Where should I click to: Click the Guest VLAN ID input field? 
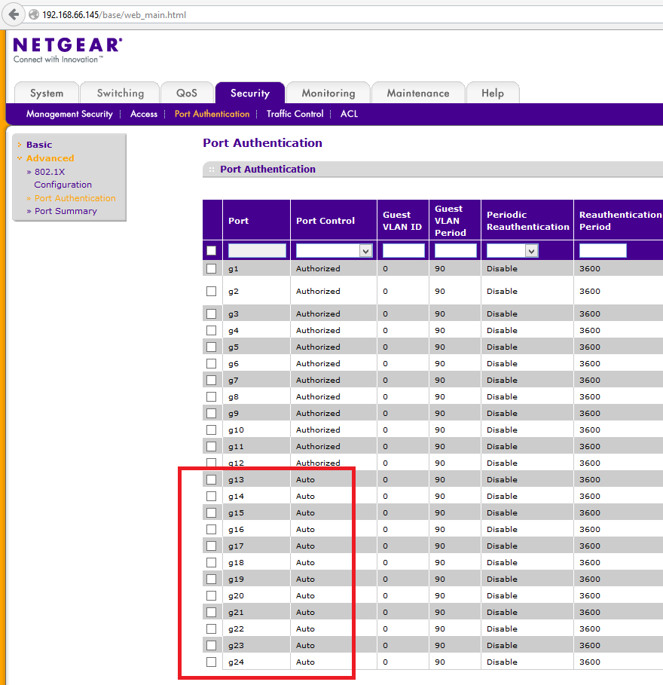pyautogui.click(x=403, y=251)
